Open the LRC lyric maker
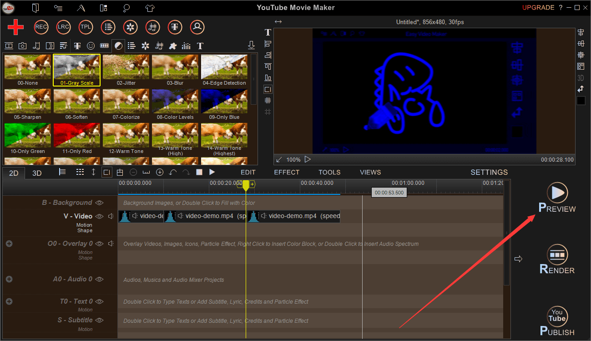591x341 pixels. pyautogui.click(x=63, y=27)
